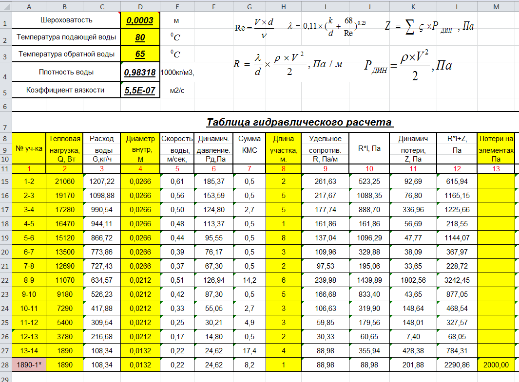
Task: Click the Шероховатость label cell
Action: point(66,20)
